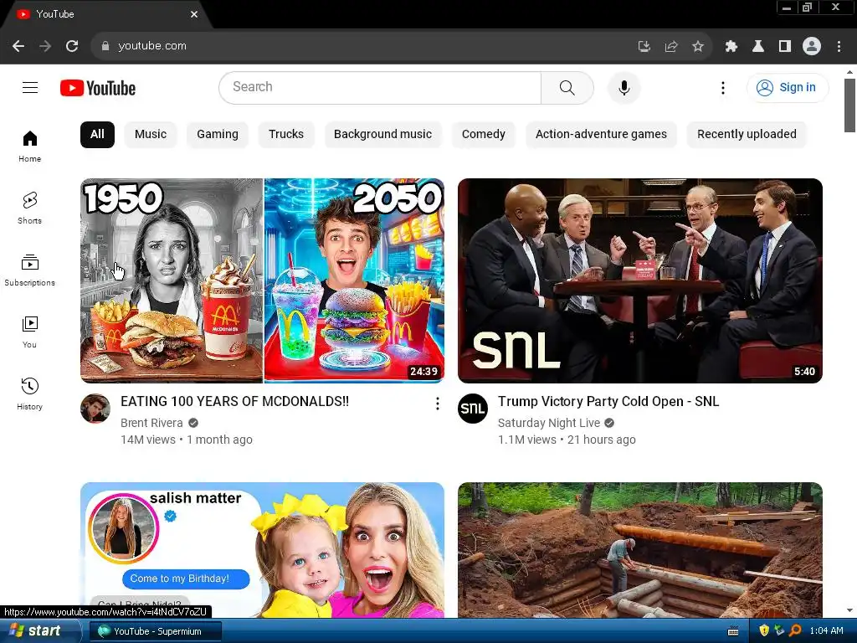Click title EATING 100 YEARS OF MCDONALDS!!

pyautogui.click(x=234, y=401)
